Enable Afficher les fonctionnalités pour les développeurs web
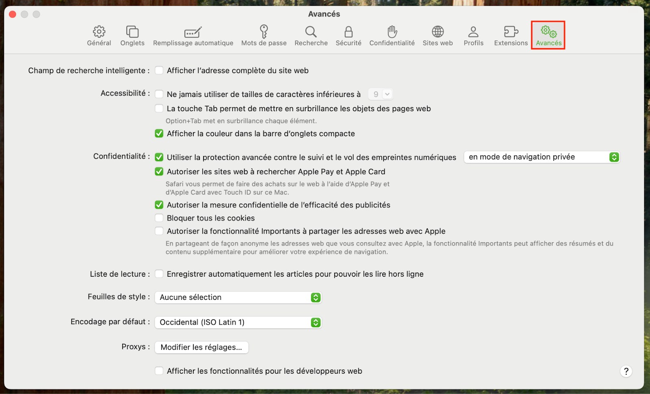Image resolution: width=650 pixels, height=394 pixels. (159, 370)
